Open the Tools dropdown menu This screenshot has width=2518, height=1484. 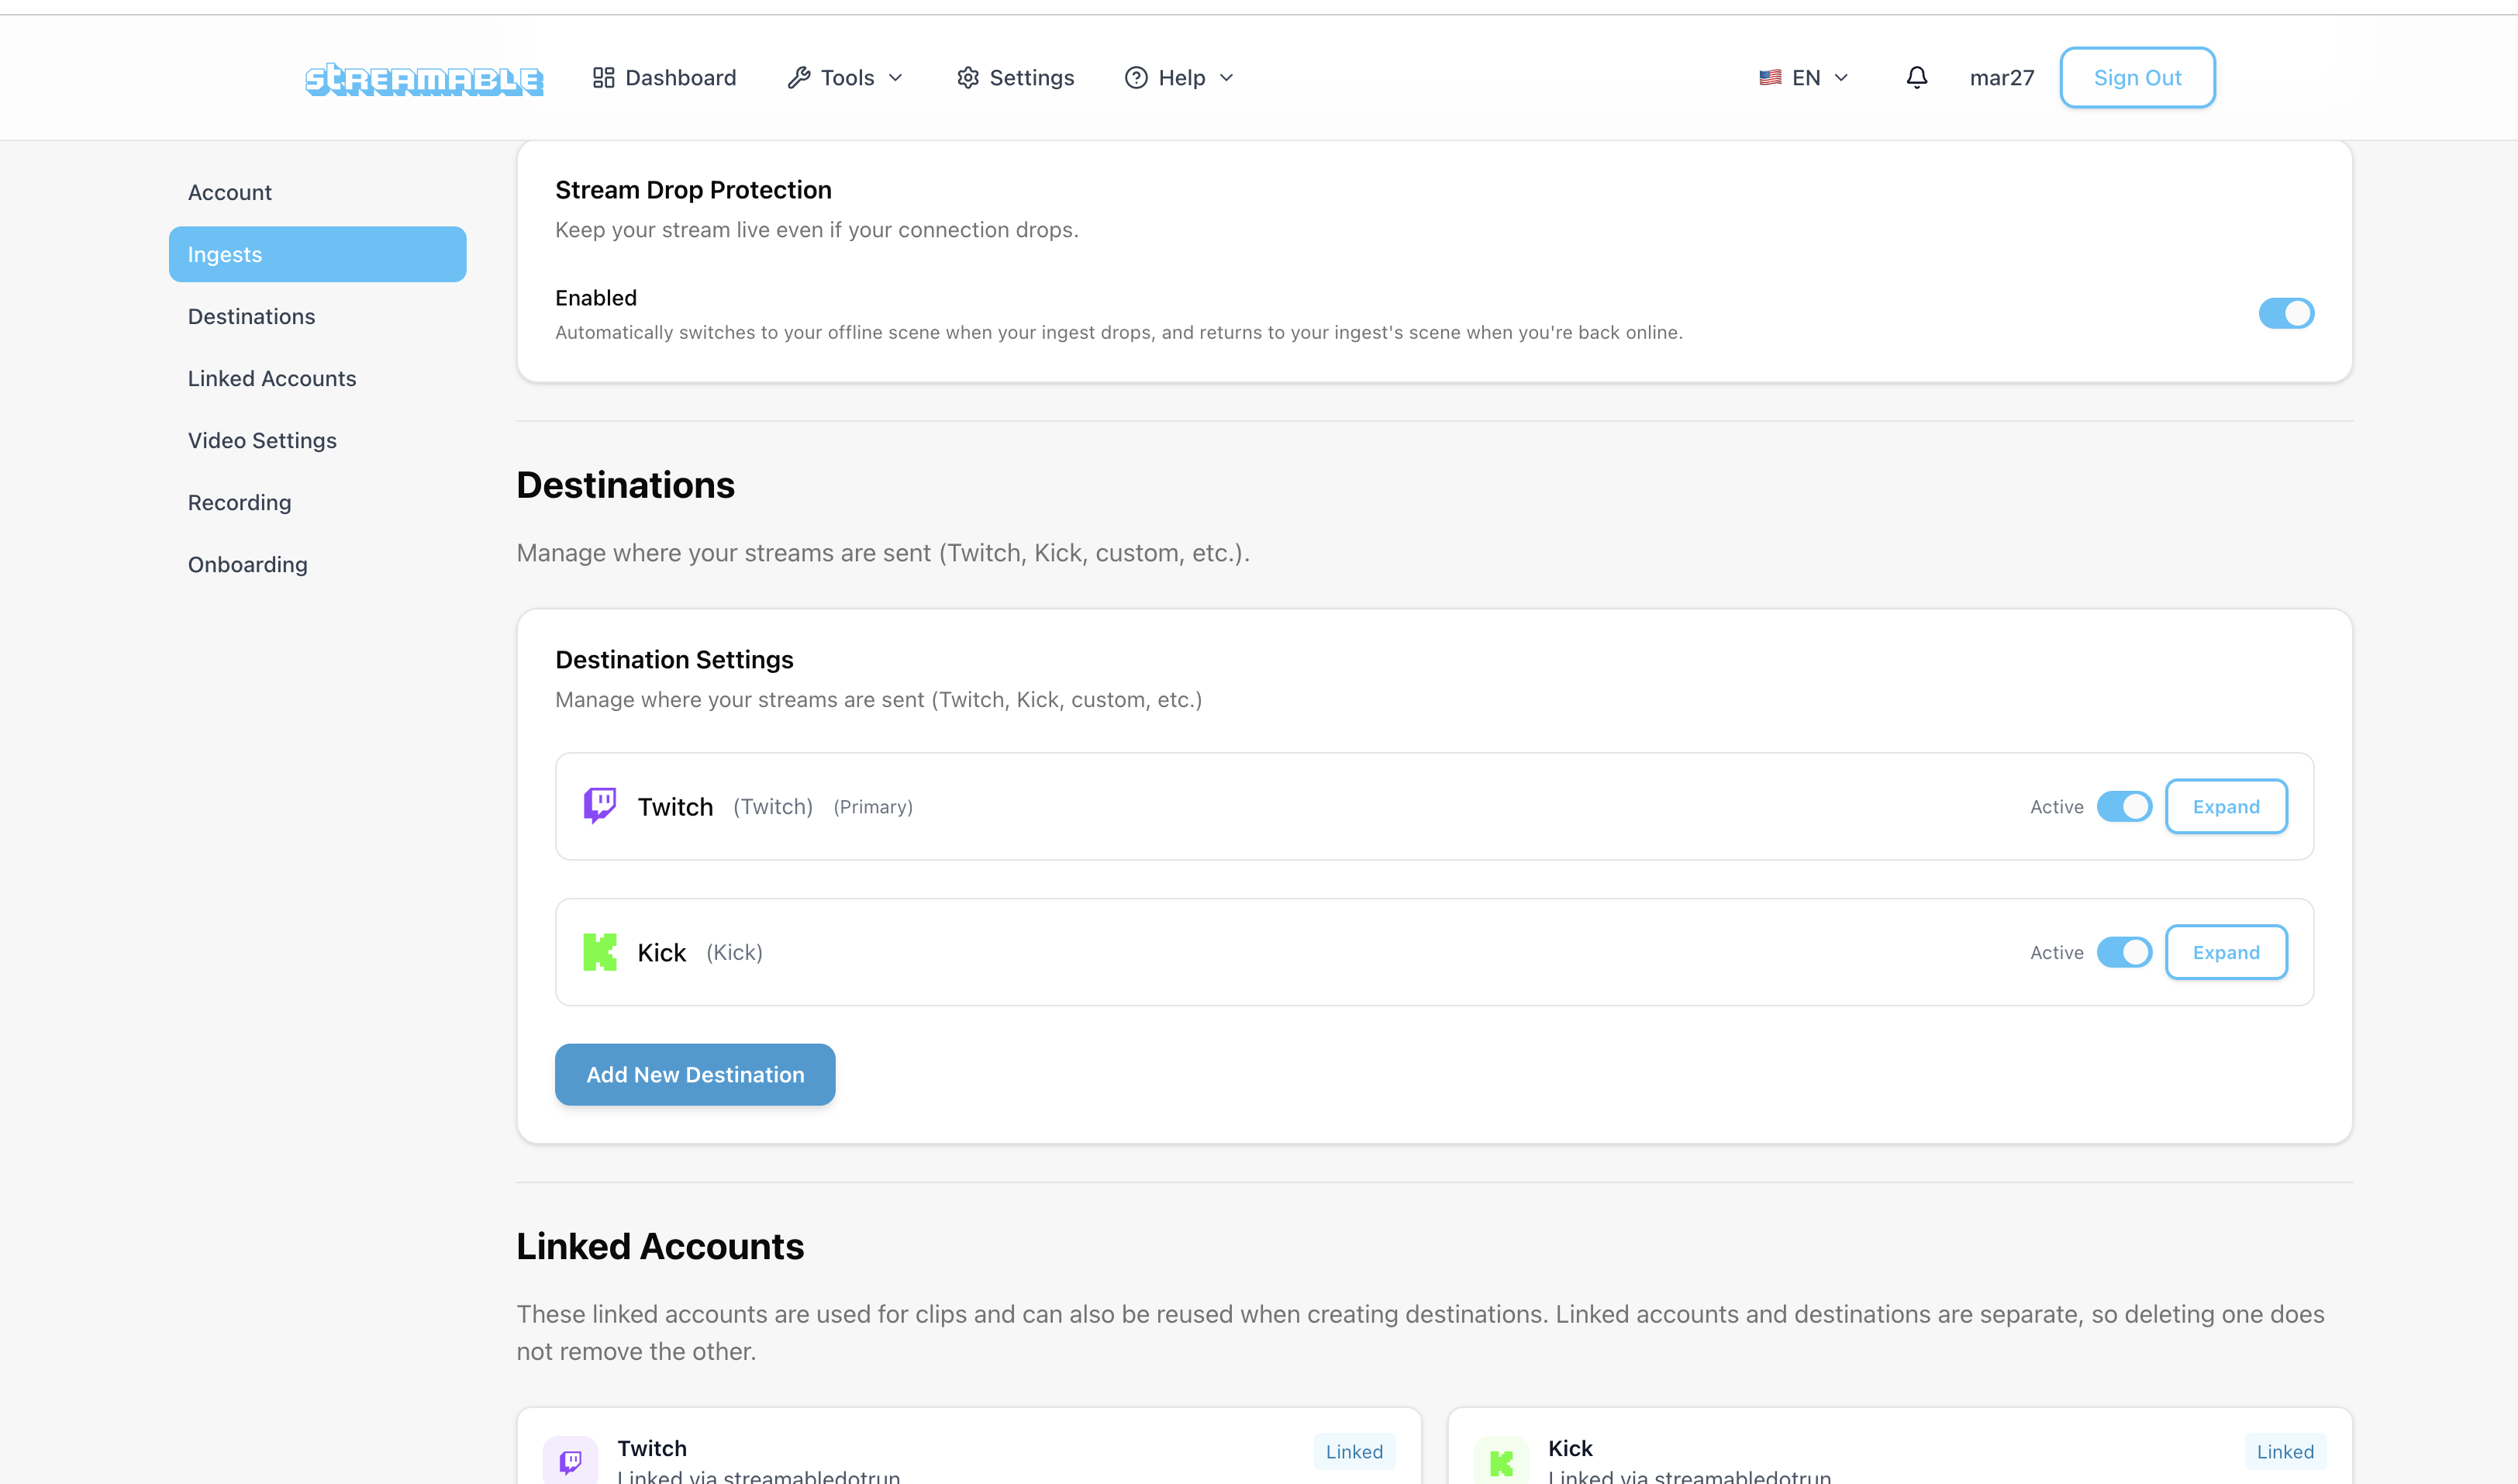[x=846, y=78]
